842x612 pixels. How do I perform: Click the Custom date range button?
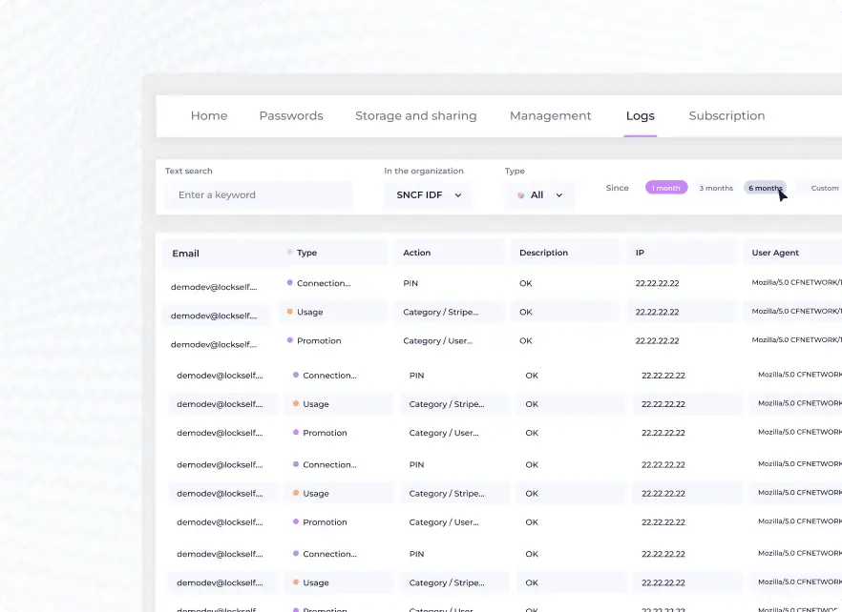click(824, 188)
